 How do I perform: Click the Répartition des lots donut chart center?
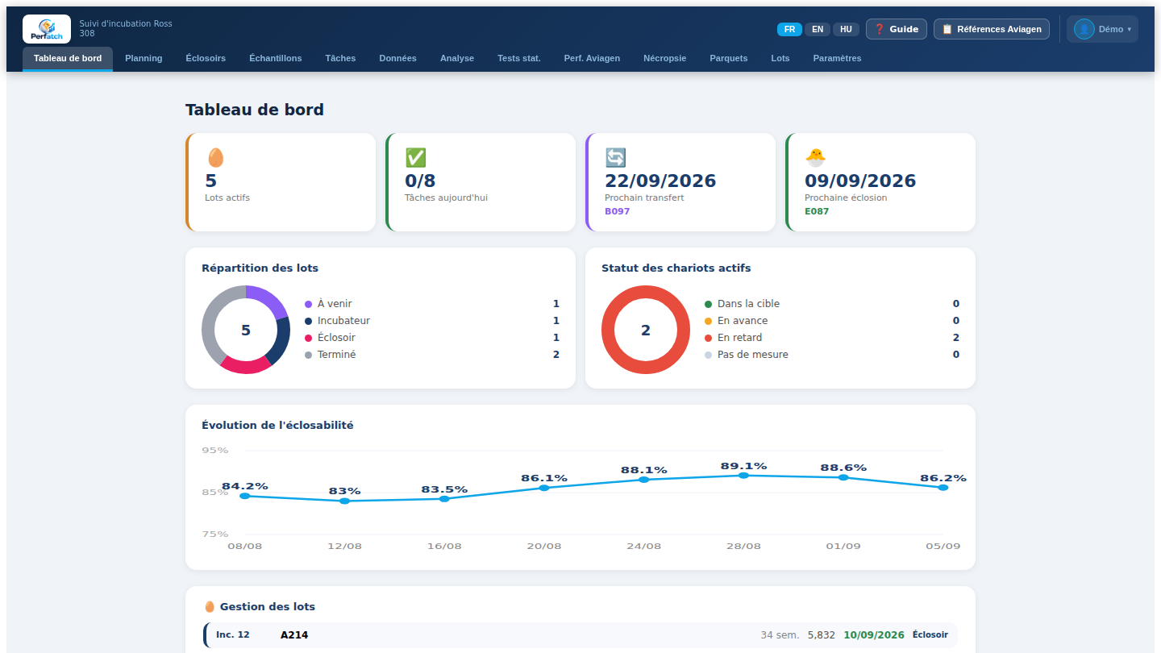click(246, 330)
